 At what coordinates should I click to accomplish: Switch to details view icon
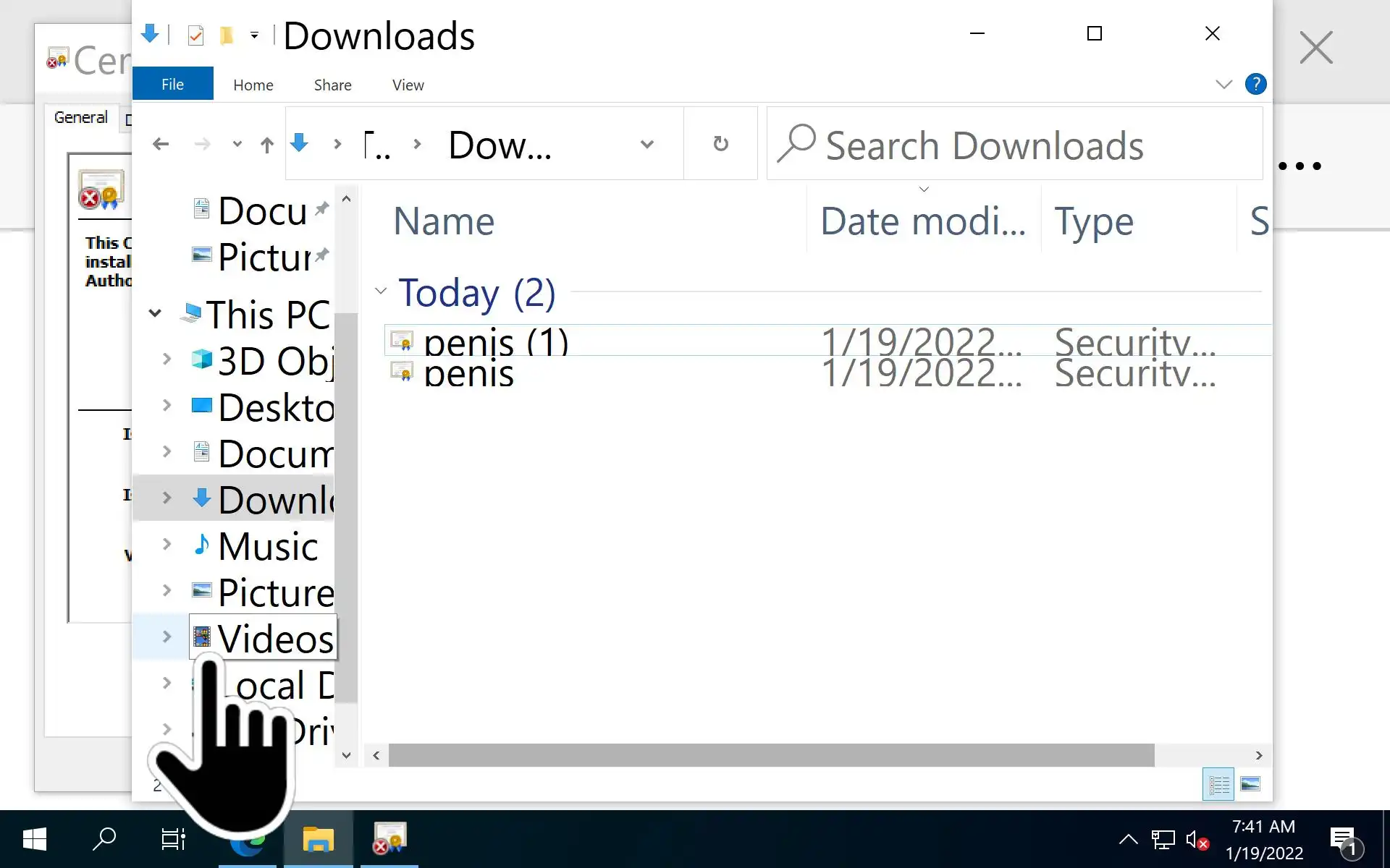(x=1218, y=784)
